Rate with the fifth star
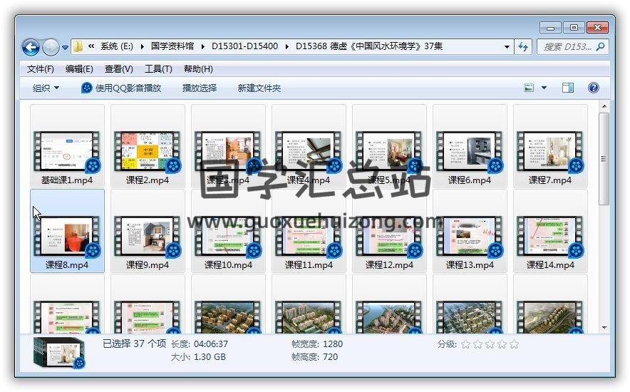Viewport: 630px width, 392px height. click(514, 344)
